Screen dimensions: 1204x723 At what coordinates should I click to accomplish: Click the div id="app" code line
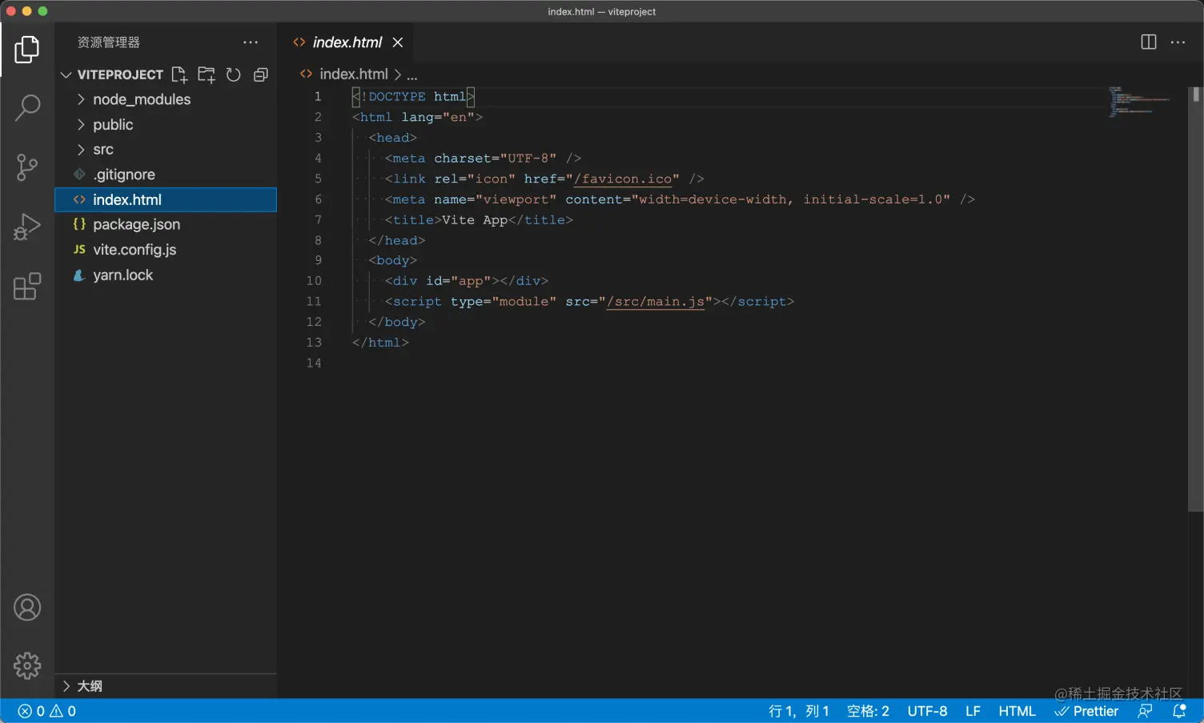coord(467,281)
